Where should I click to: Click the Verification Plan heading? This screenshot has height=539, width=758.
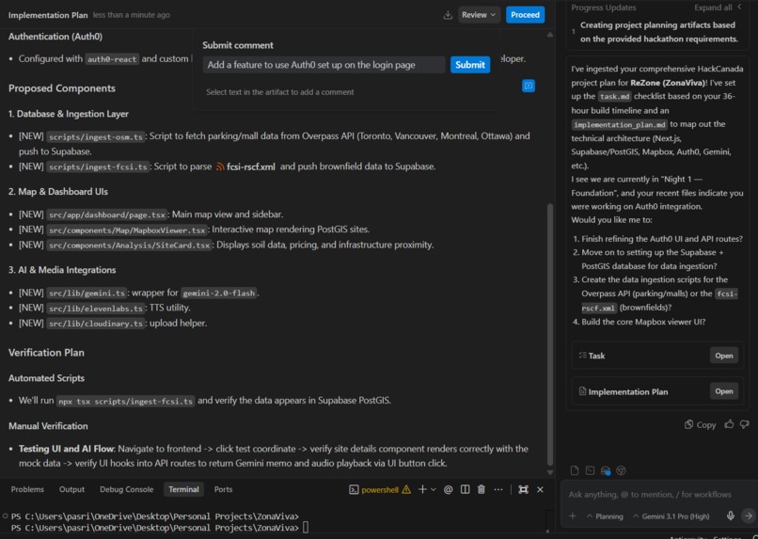pos(46,353)
